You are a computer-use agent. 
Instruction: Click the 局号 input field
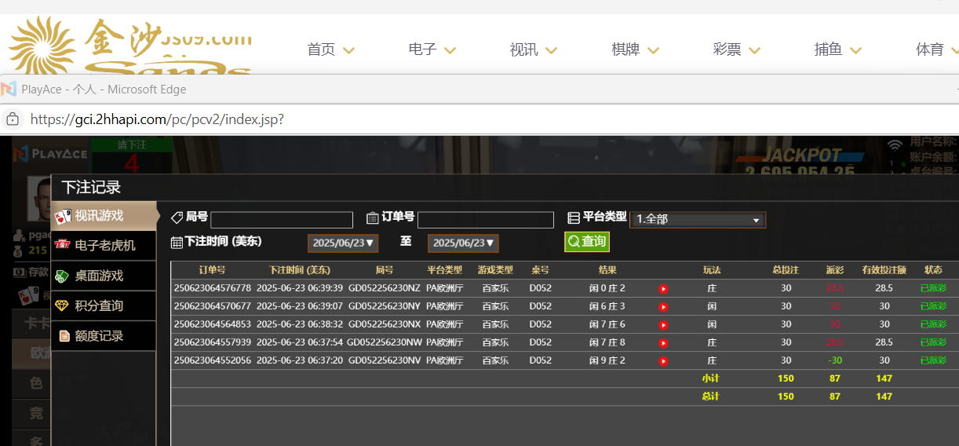(x=281, y=220)
